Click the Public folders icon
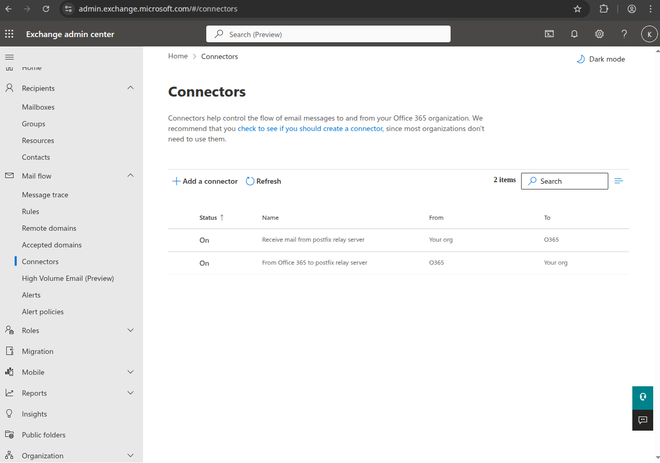Viewport: 660px width, 463px height. pyautogui.click(x=9, y=435)
